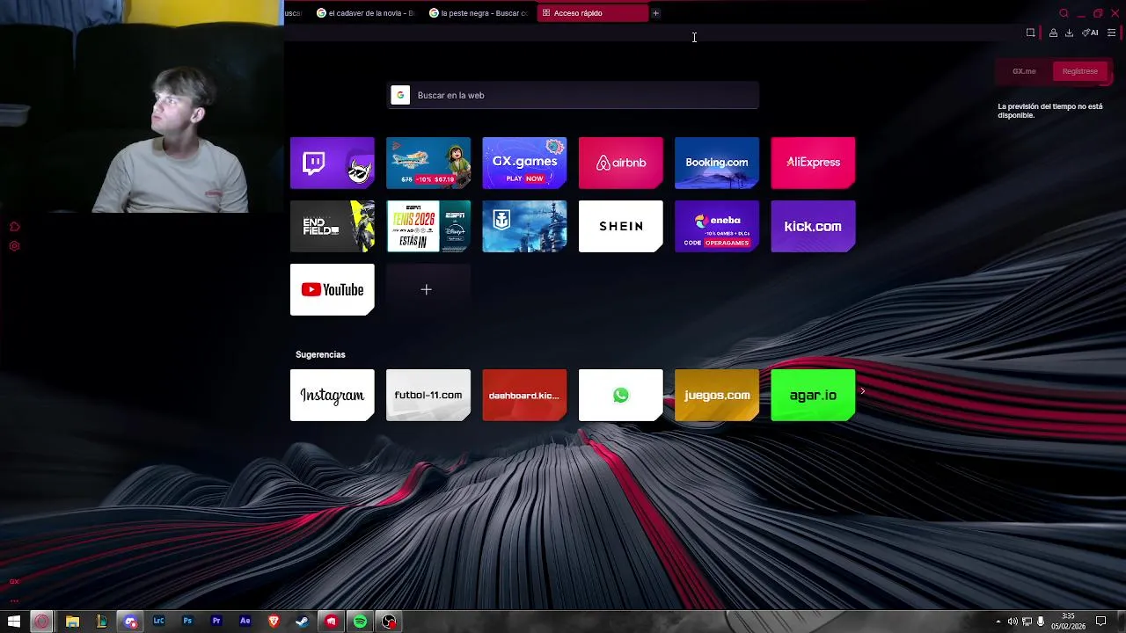Open the Booking.com speed dial tile
1126x633 pixels.
click(x=716, y=163)
